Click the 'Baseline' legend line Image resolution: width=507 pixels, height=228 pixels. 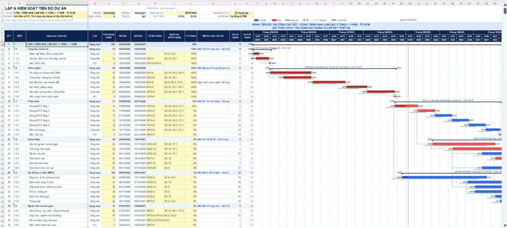(x=316, y=20)
